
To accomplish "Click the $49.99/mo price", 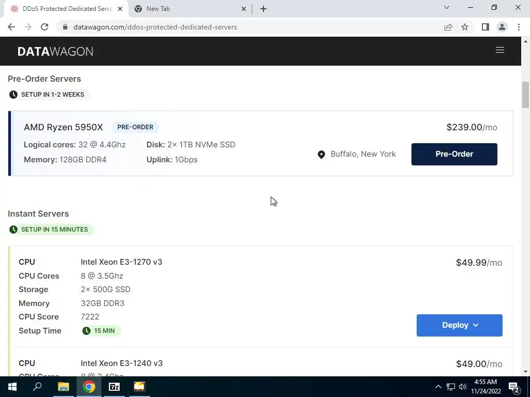I will point(479,262).
